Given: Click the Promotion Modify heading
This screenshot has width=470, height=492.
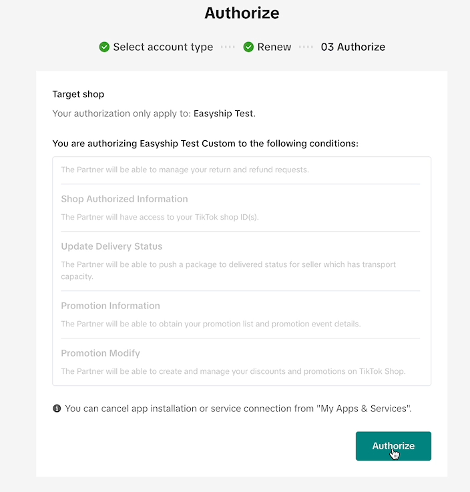Looking at the screenshot, I should pyautogui.click(x=100, y=353).
